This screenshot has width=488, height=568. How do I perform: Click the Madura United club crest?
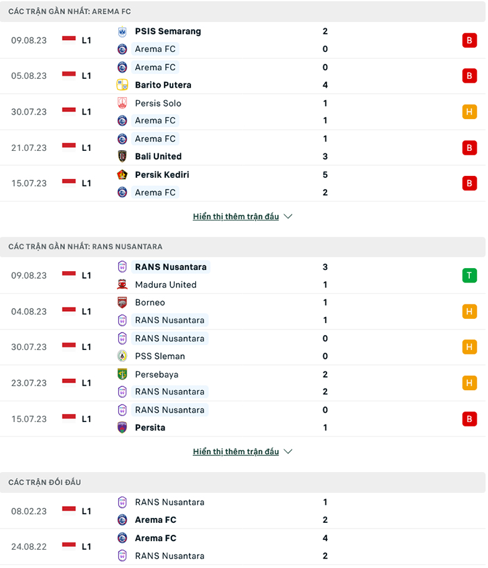[x=122, y=285]
